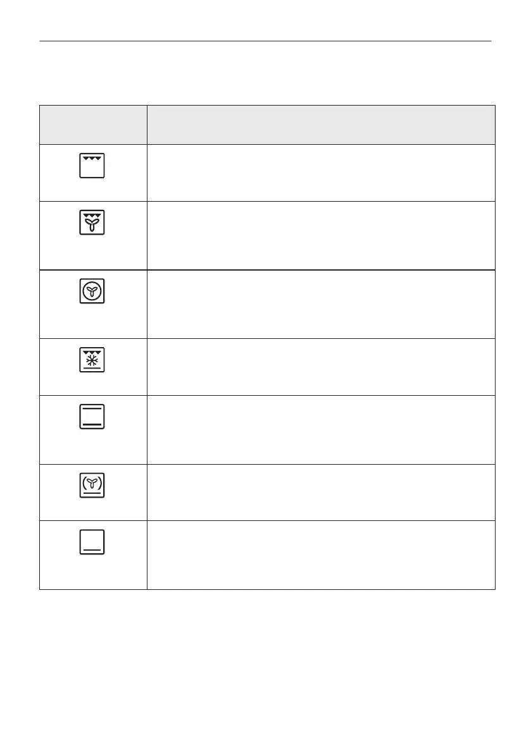Click the top and bottom heat icon

coord(92,417)
